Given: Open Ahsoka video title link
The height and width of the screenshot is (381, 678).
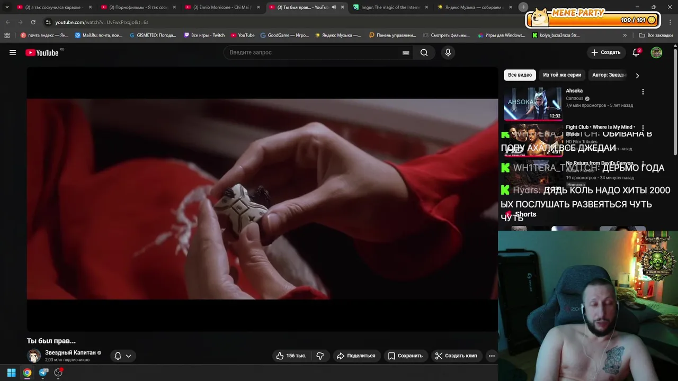Looking at the screenshot, I should 574,91.
